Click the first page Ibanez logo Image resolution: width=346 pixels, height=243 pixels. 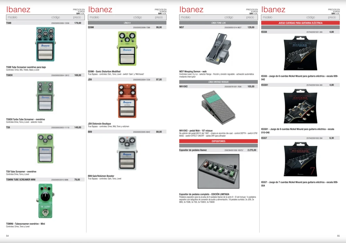coord(18,9)
